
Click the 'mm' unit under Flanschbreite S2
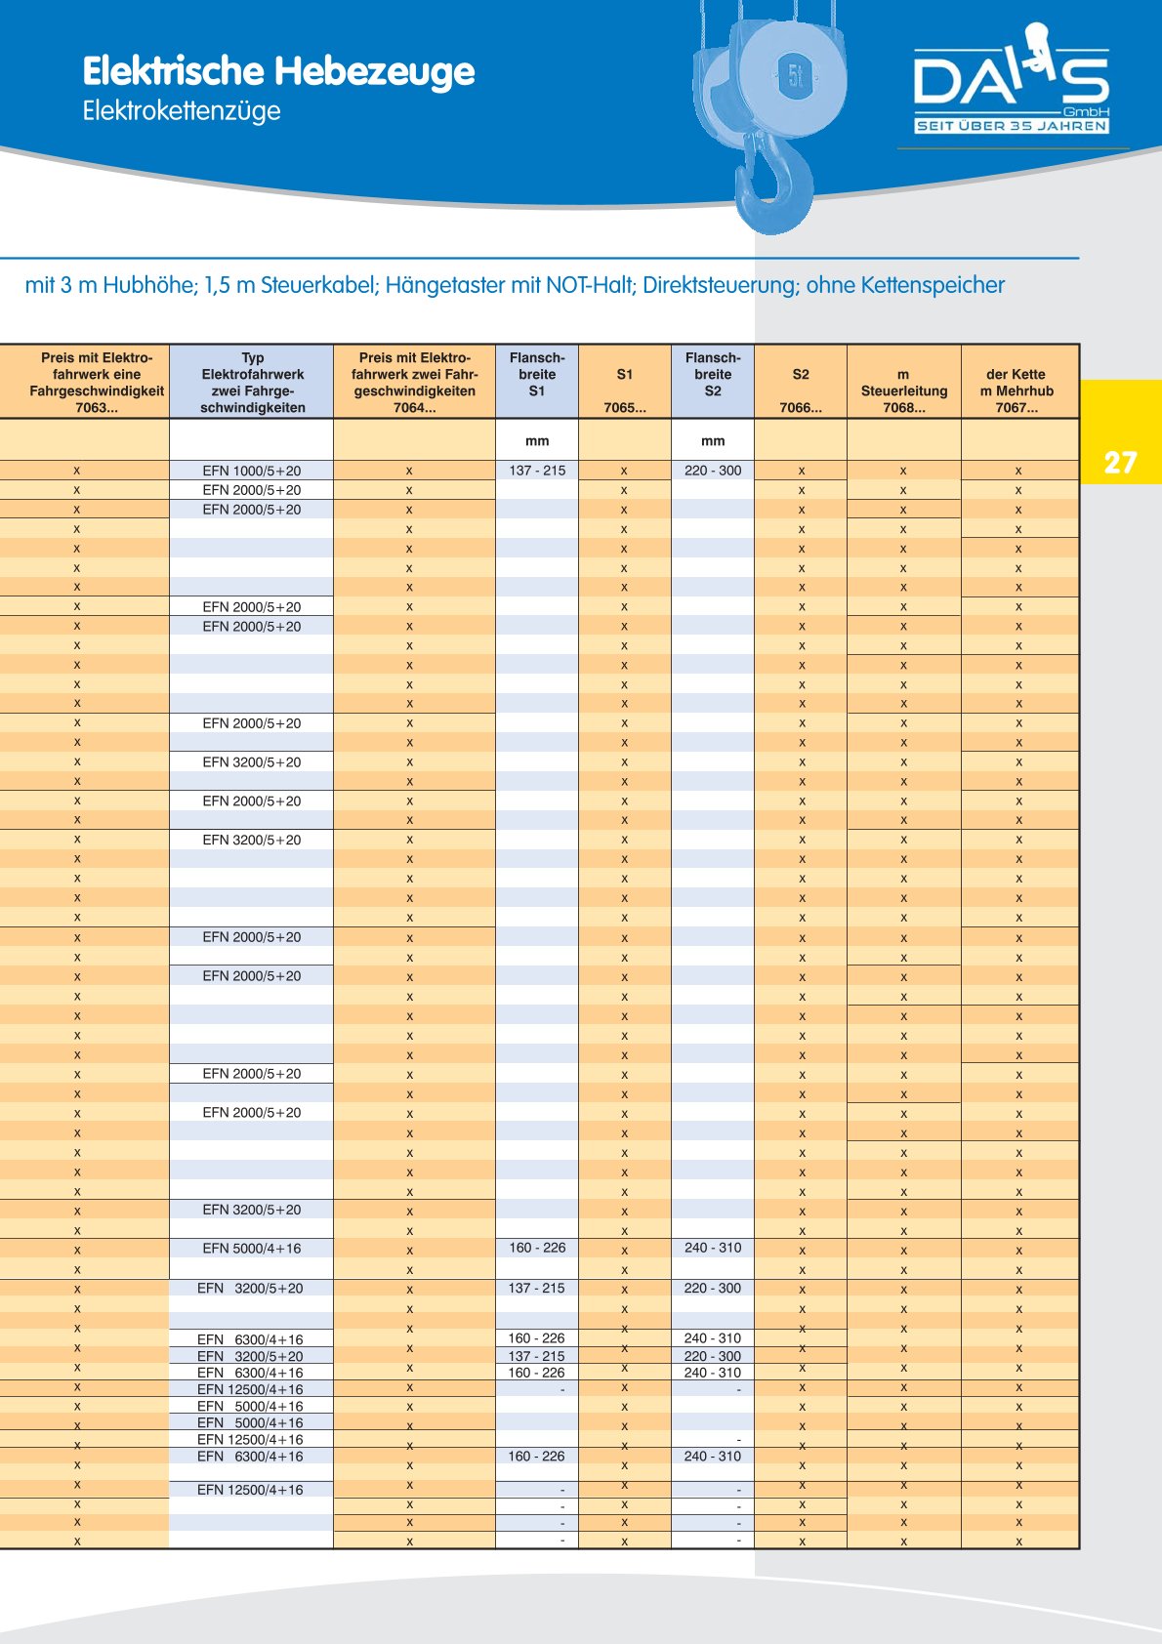(x=713, y=441)
